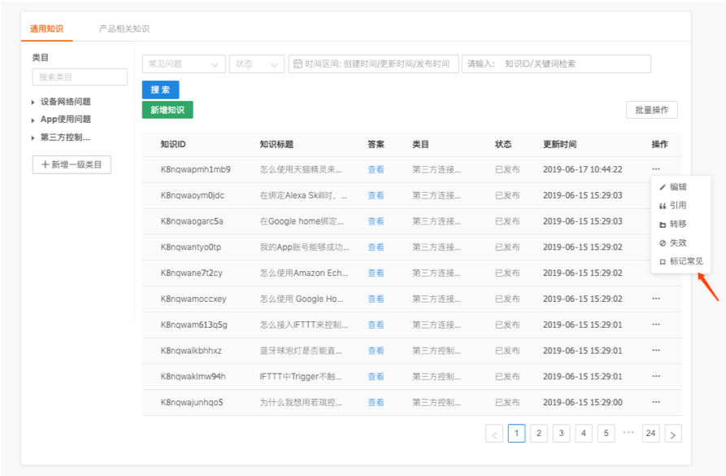Click the knowledge ID K8nqwapmh1mb9
The height and width of the screenshot is (476, 726).
pos(195,169)
